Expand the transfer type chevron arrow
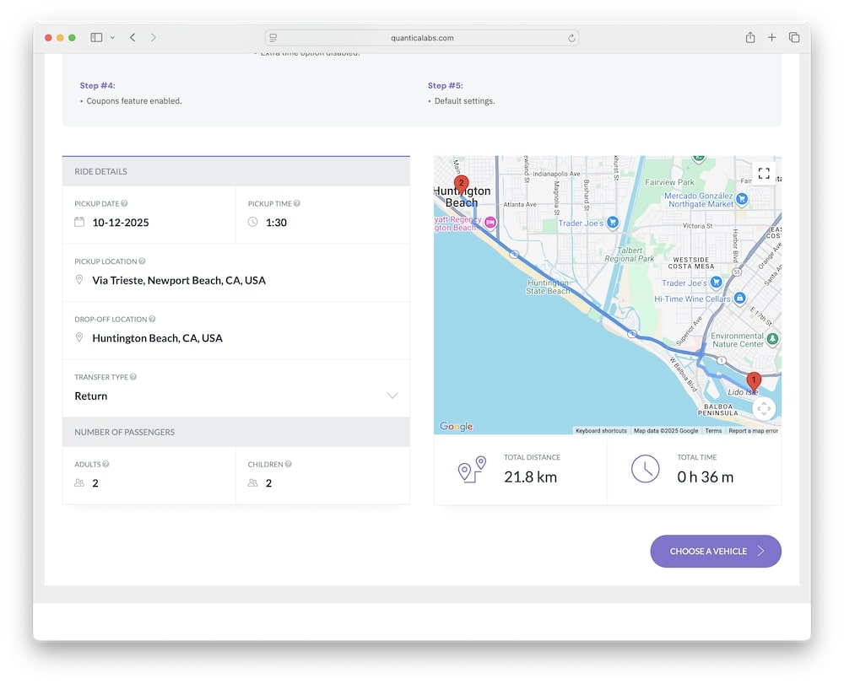 click(392, 396)
